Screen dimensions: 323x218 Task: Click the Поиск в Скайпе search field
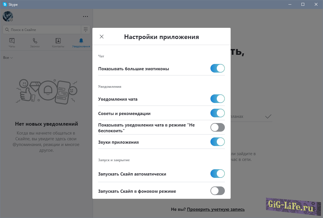pos(42,30)
